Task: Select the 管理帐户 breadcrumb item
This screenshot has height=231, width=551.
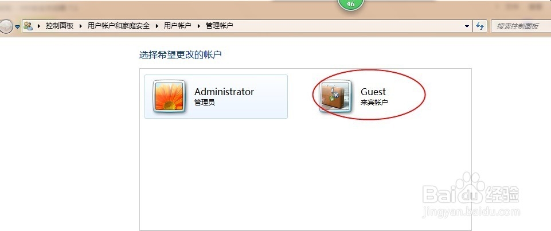Action: point(219,26)
